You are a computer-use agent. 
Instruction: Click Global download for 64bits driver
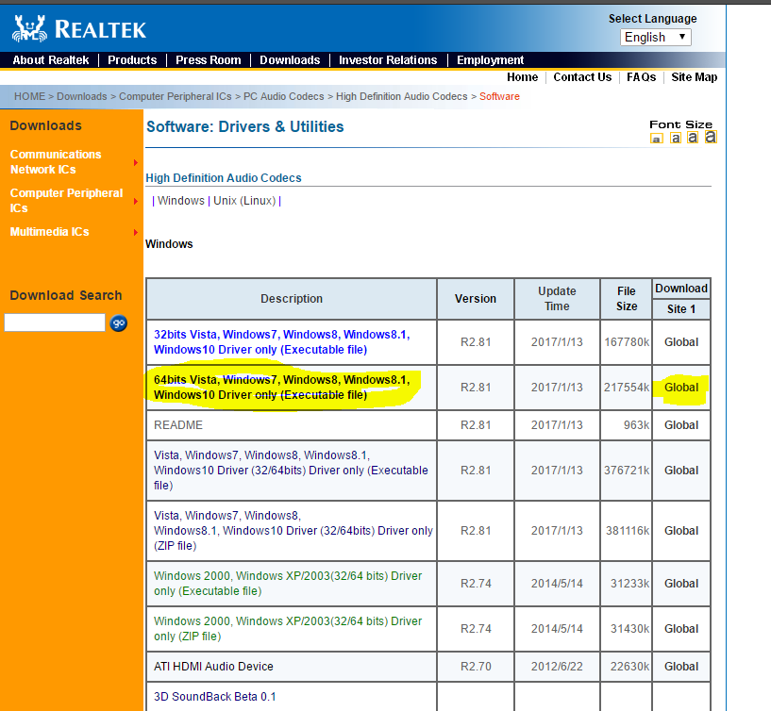point(681,388)
